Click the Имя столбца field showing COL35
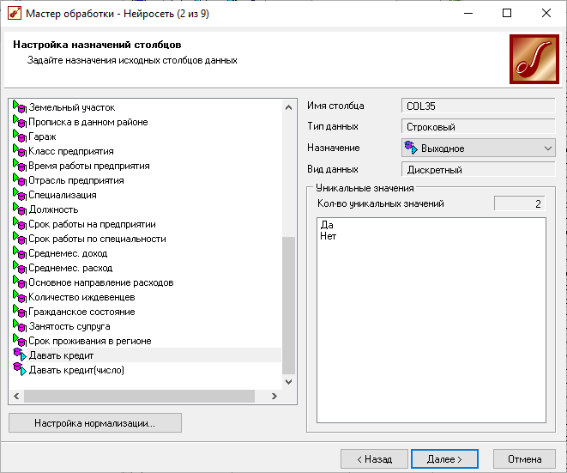 (478, 106)
